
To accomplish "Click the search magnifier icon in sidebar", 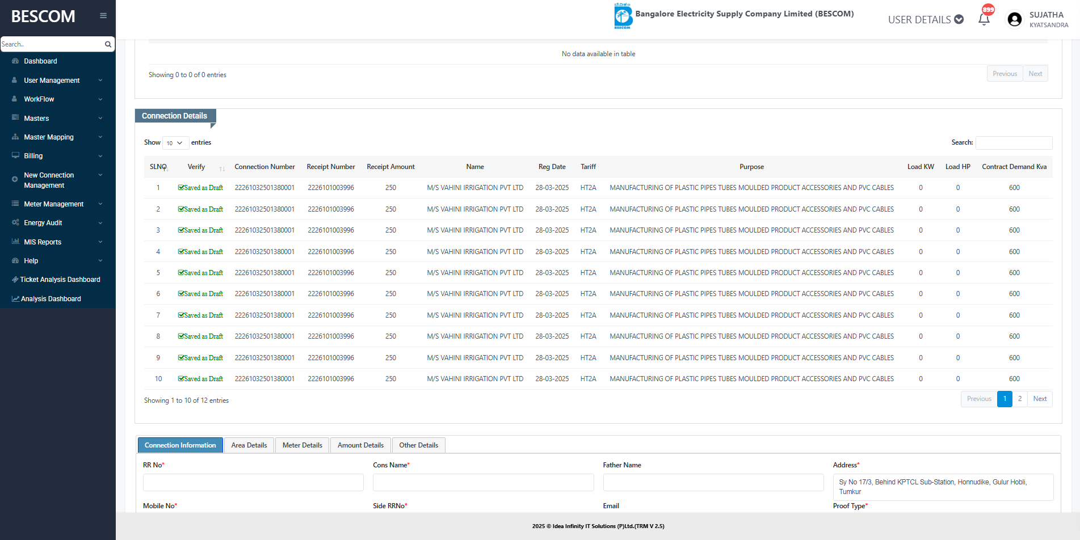I will coord(108,44).
